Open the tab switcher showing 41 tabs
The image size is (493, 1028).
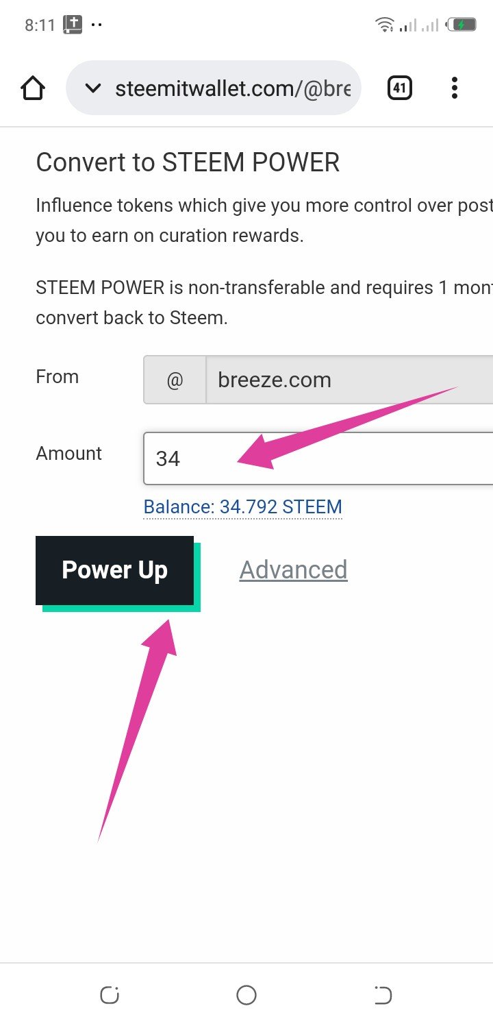[x=400, y=88]
